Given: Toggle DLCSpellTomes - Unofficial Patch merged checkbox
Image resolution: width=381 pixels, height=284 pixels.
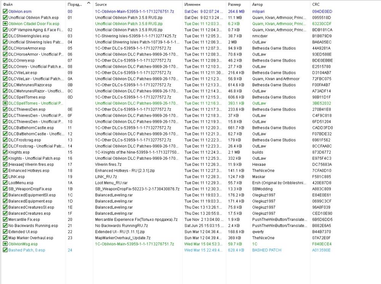Looking at the screenshot, I should 5,103.
